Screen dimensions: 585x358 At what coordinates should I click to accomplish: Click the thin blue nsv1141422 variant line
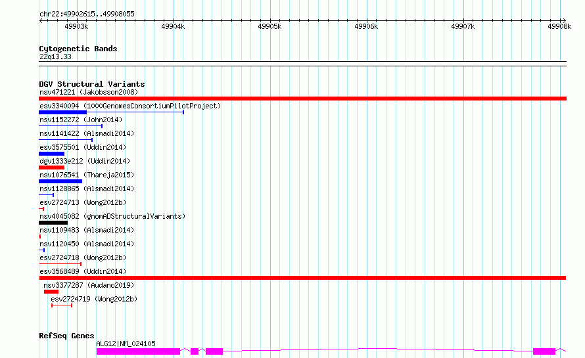(66, 140)
